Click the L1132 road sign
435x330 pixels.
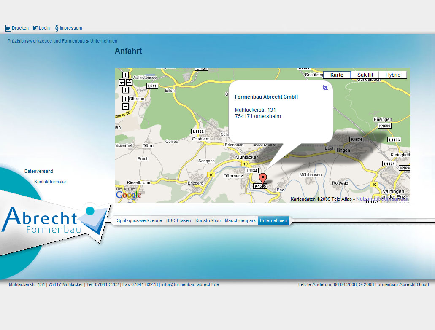tap(198, 131)
